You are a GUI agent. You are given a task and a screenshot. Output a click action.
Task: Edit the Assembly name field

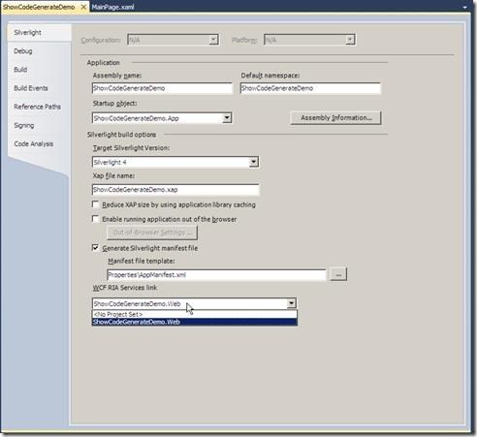click(162, 88)
